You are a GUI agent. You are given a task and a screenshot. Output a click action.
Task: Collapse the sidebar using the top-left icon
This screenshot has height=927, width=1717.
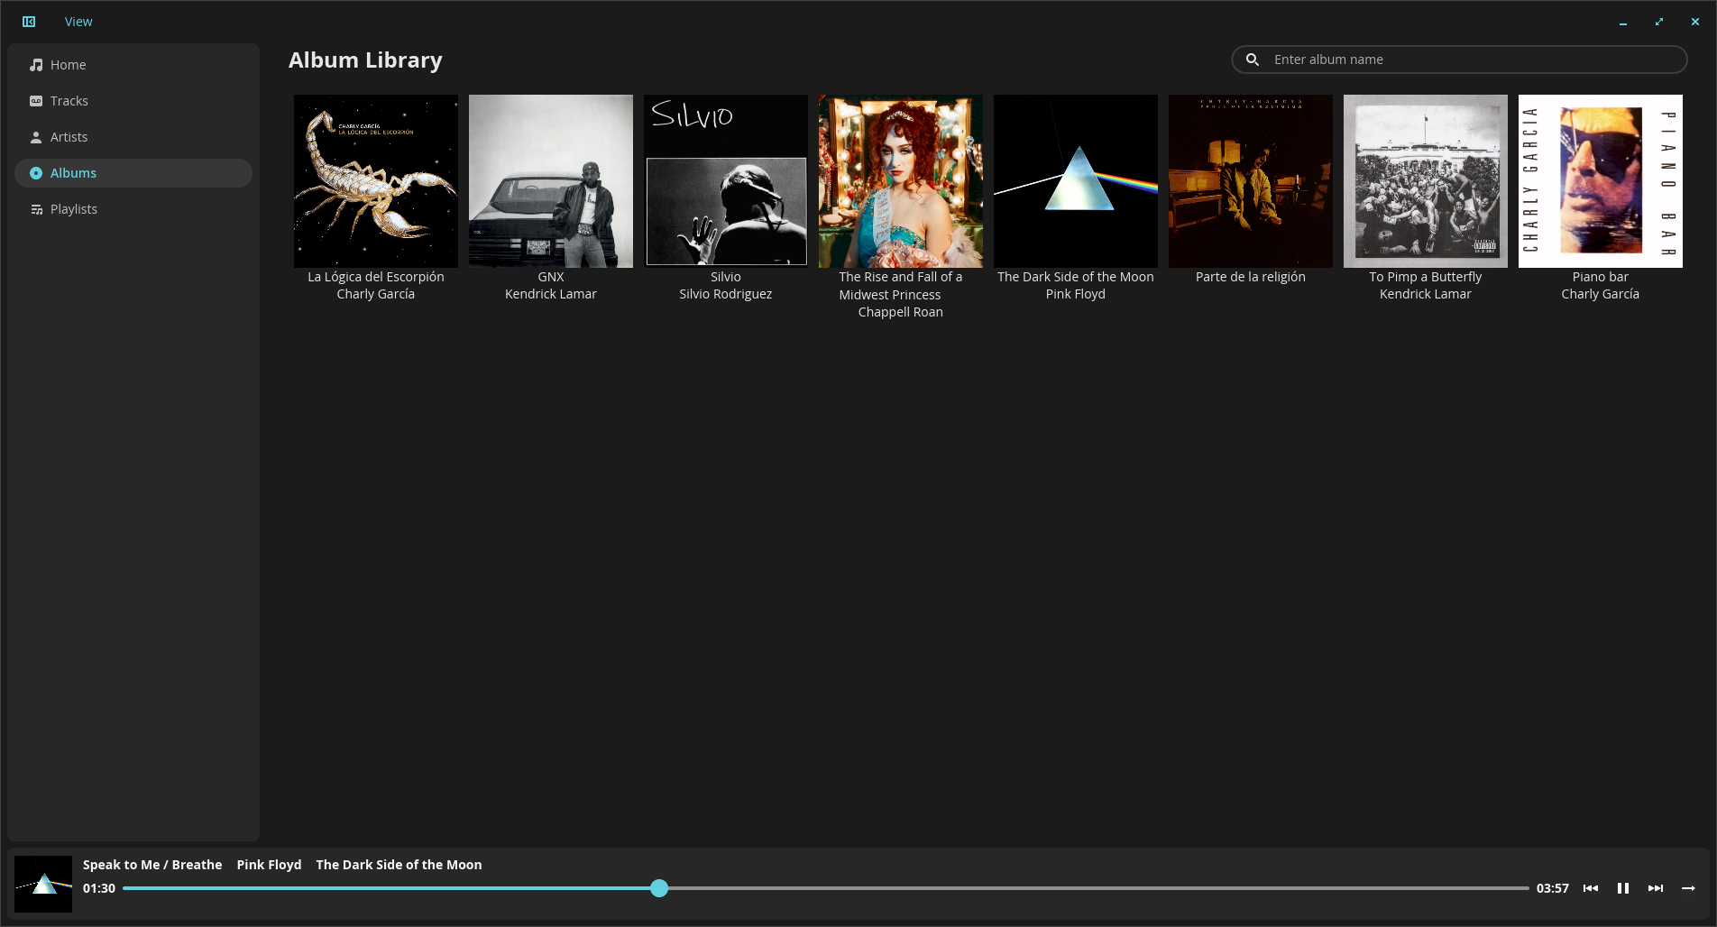[29, 22]
